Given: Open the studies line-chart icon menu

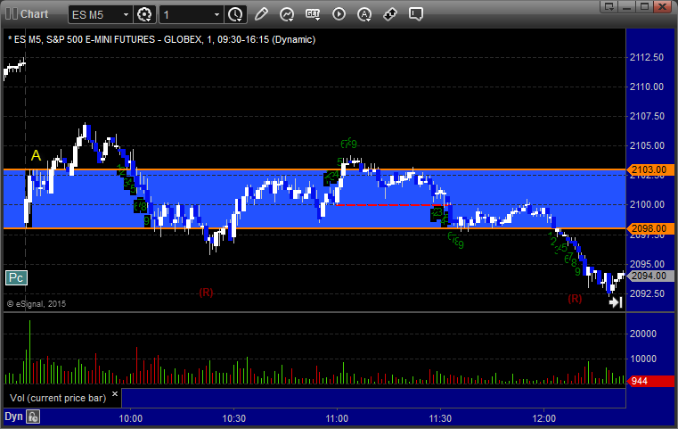Looking at the screenshot, I should click(x=287, y=14).
